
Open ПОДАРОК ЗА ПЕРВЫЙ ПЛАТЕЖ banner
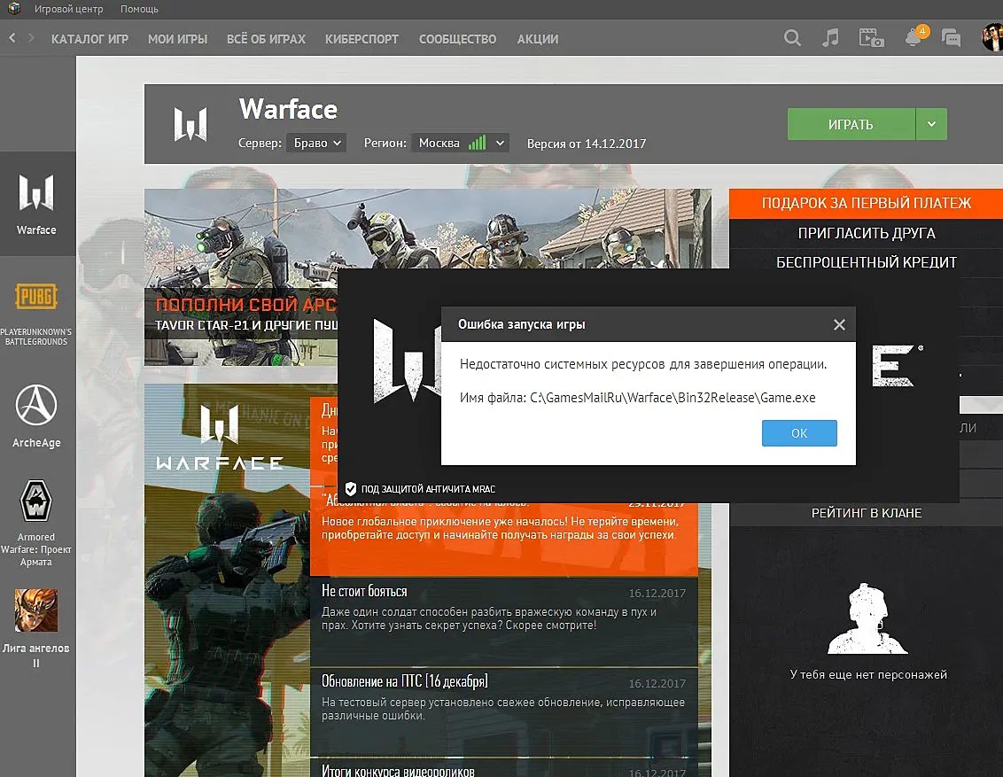867,204
